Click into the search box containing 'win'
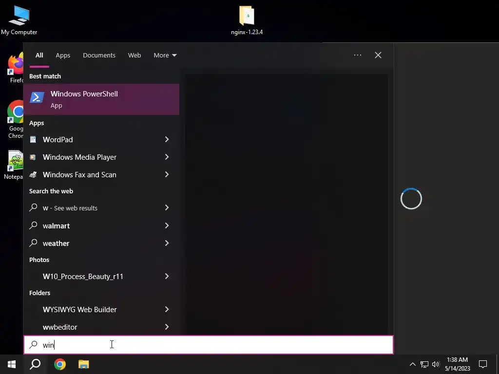499x374 pixels. click(209, 345)
